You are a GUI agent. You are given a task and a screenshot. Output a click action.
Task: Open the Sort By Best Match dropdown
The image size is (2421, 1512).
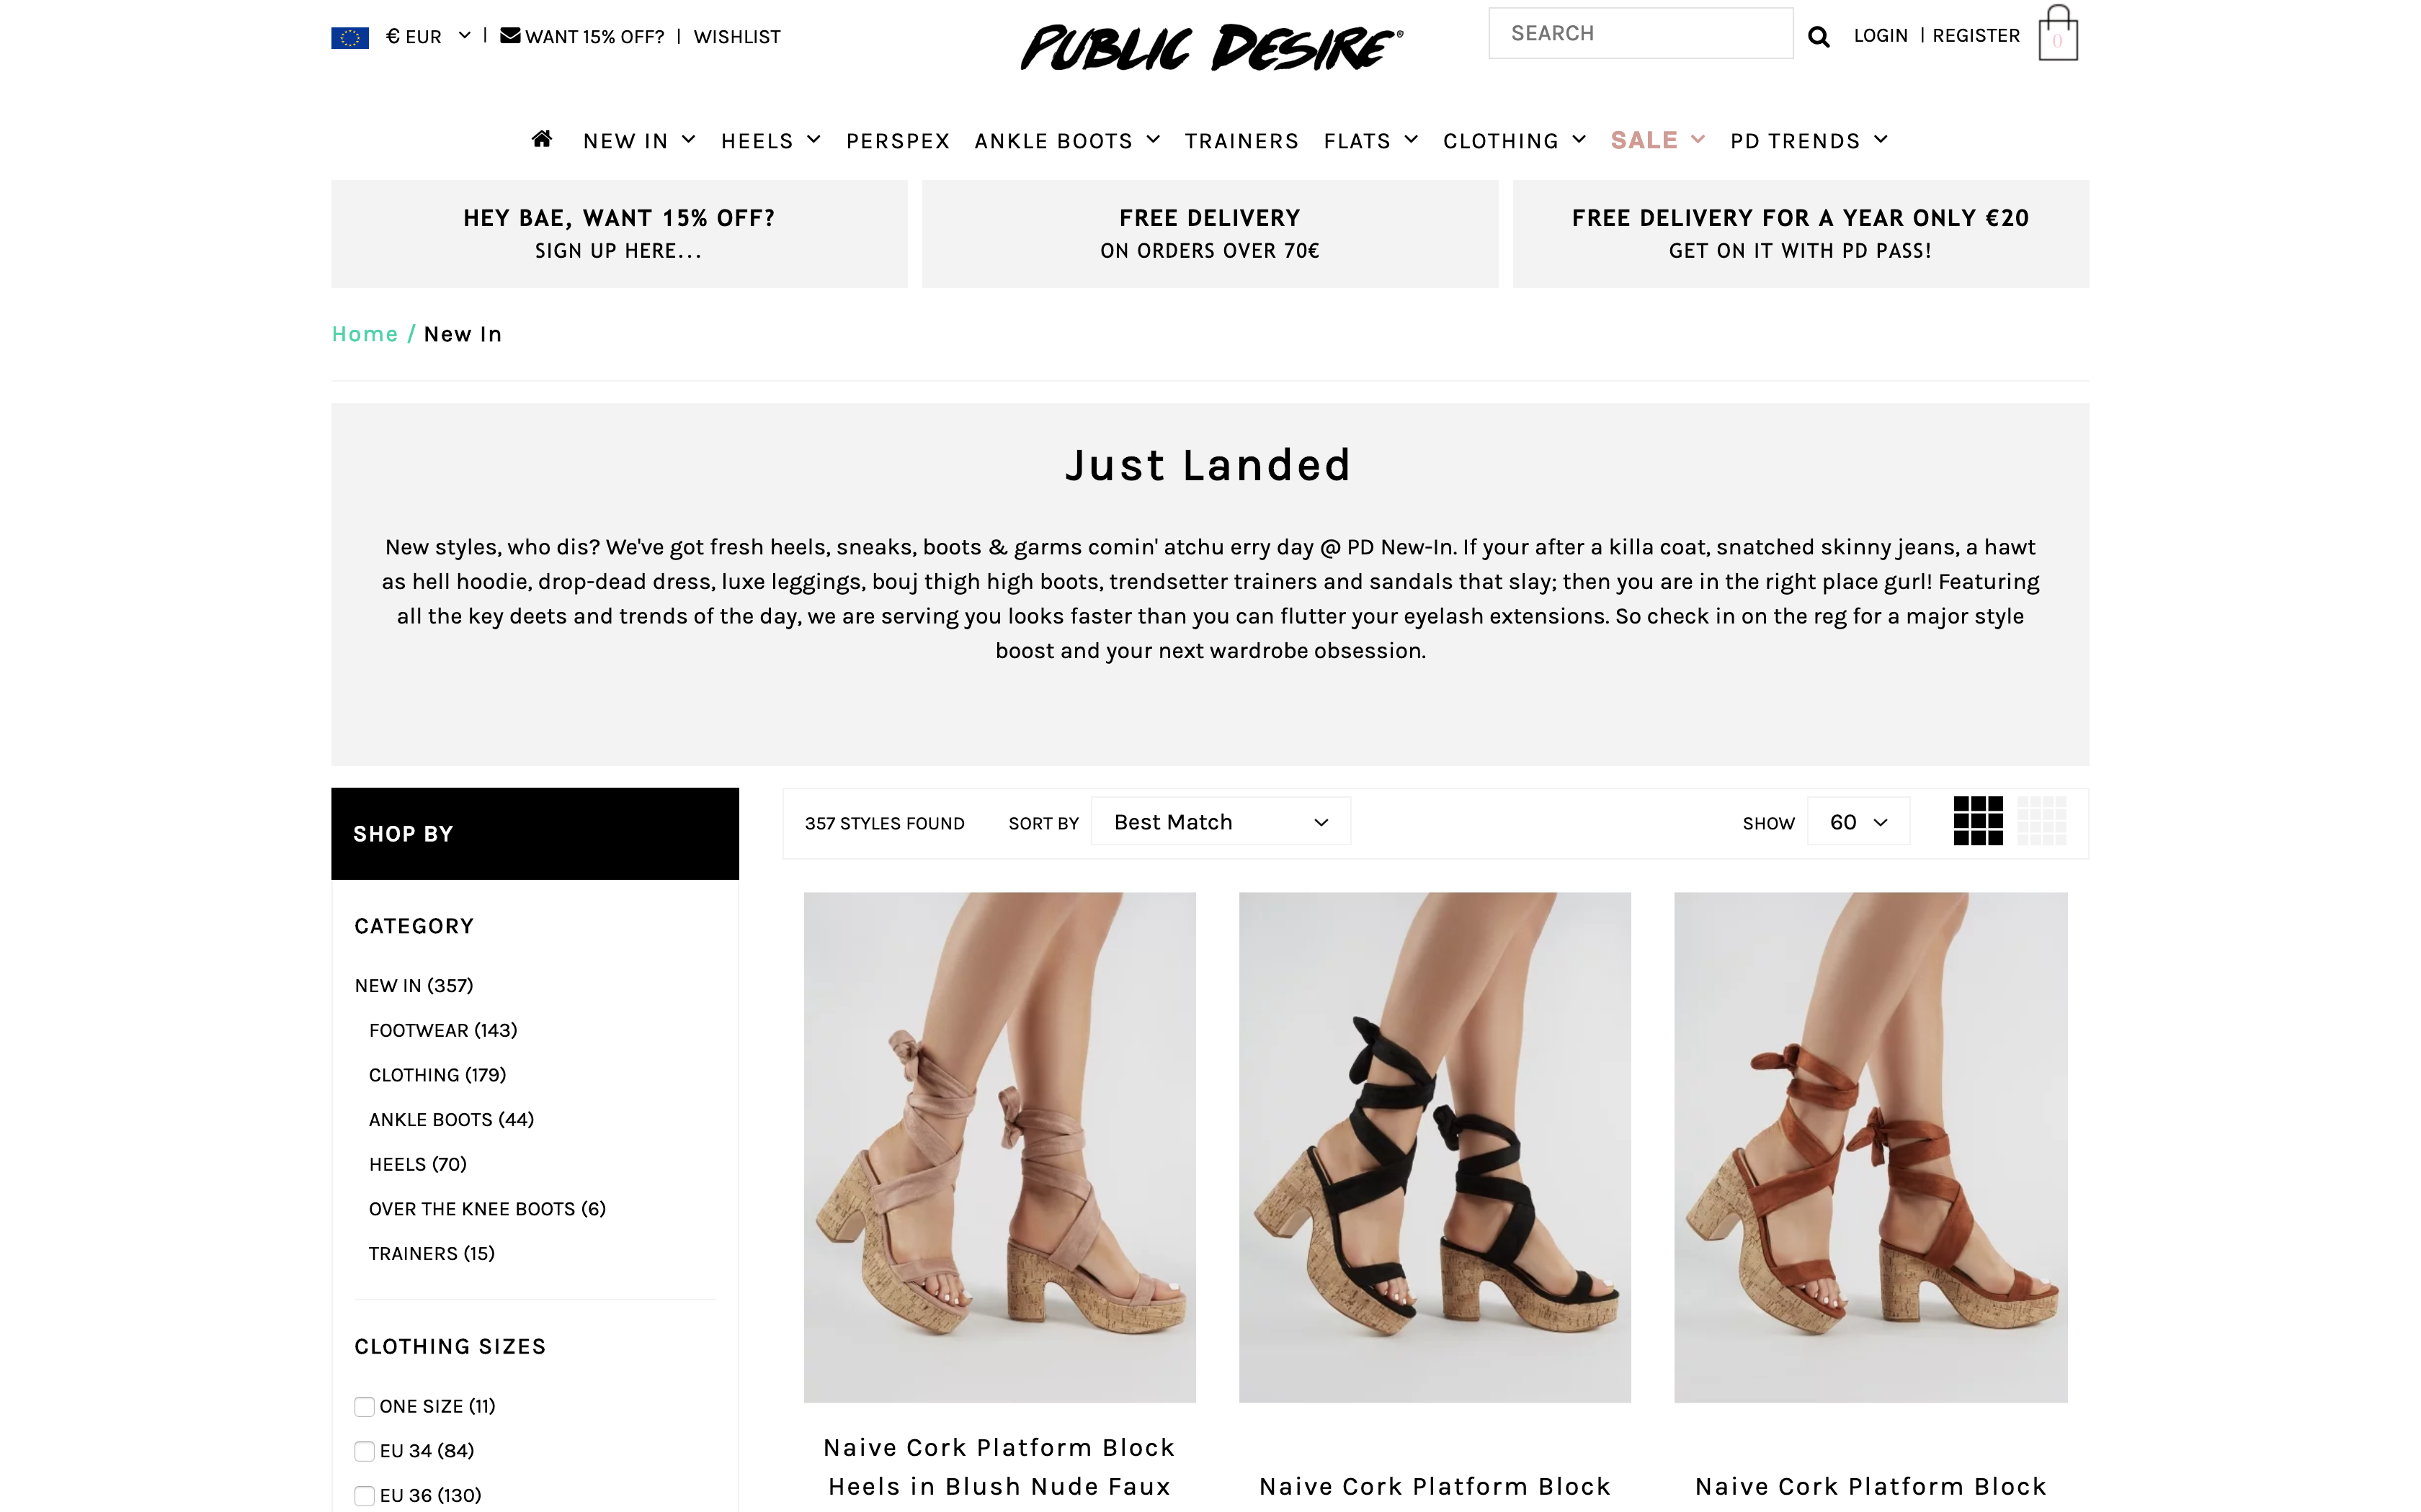click(1221, 822)
